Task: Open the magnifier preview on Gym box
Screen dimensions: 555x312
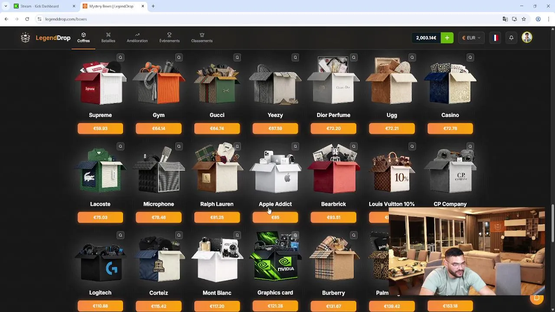Action: (179, 57)
